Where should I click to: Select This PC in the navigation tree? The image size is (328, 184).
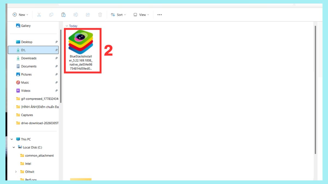[x=23, y=139]
